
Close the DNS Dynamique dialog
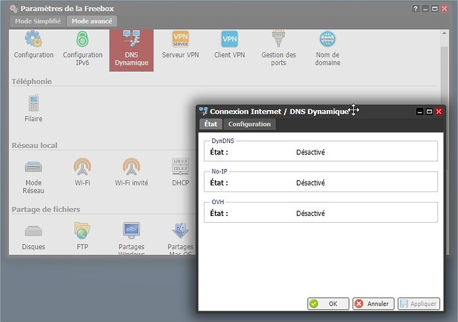click(439, 112)
